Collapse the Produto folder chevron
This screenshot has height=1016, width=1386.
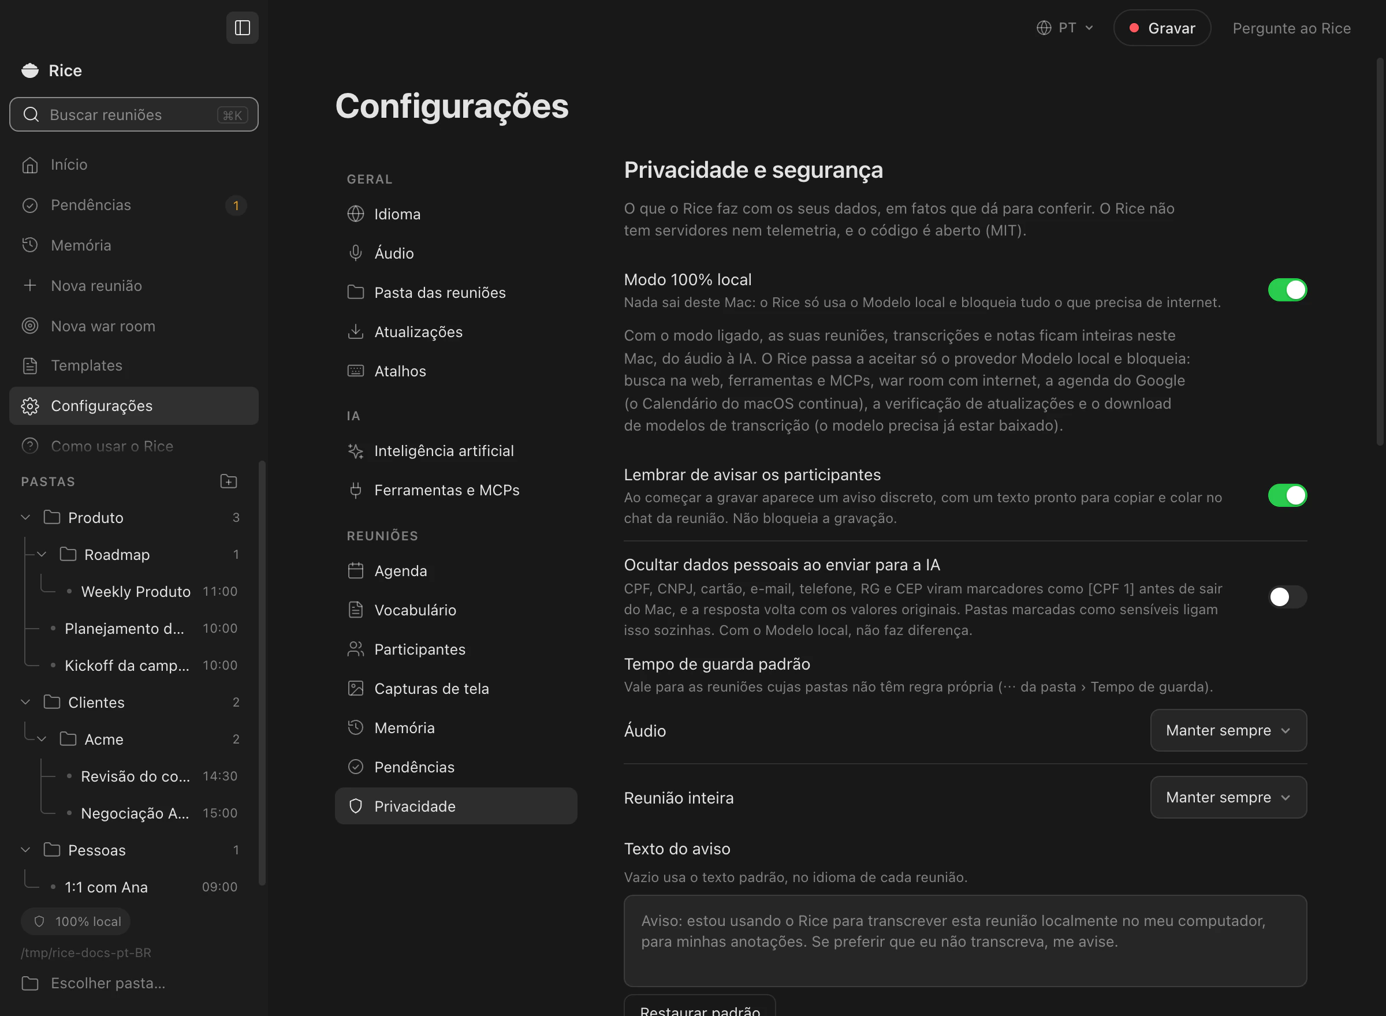26,517
